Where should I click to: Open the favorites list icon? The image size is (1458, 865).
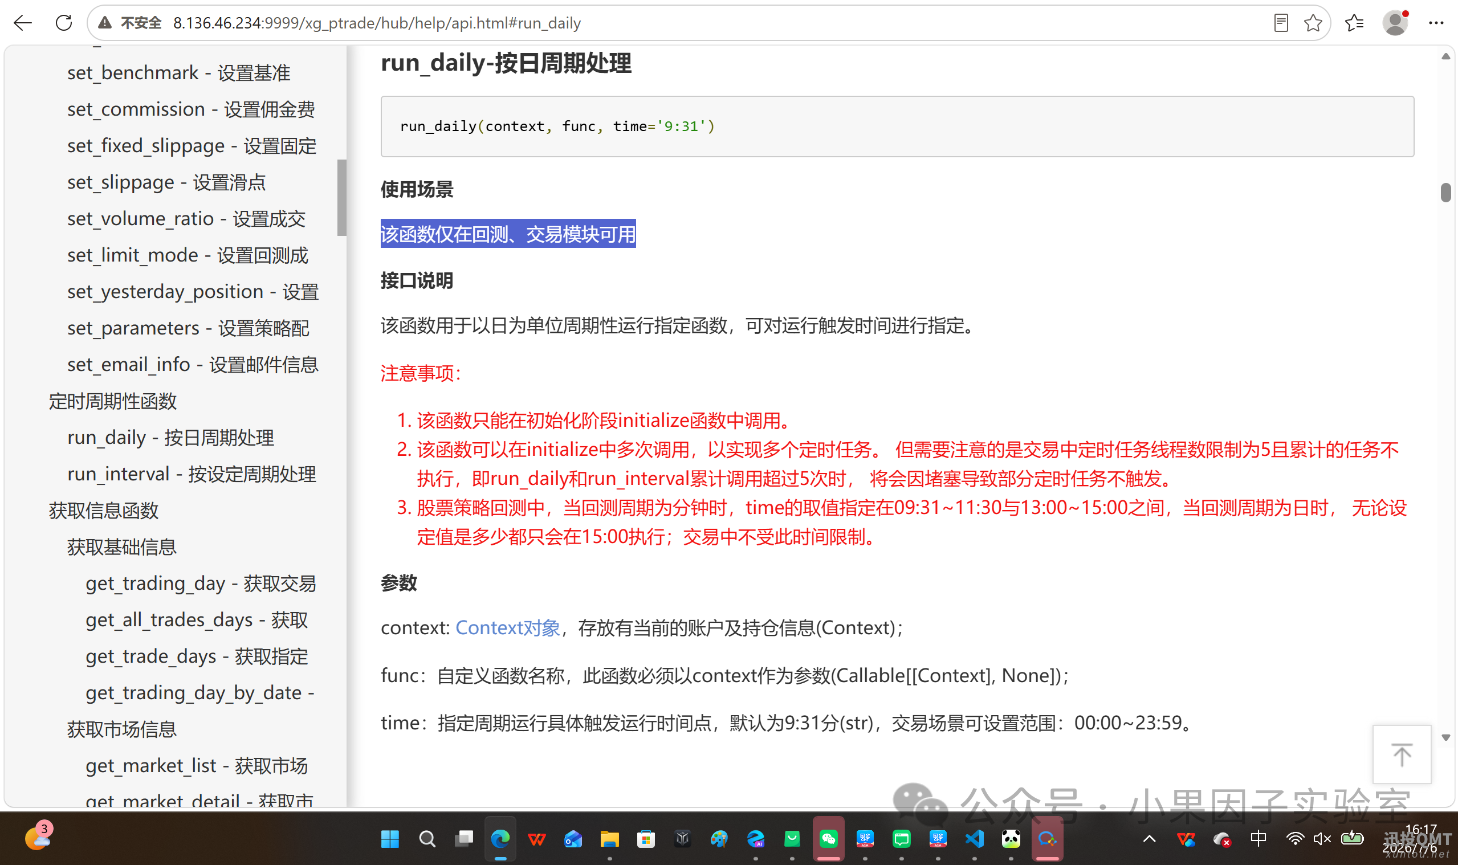click(1354, 23)
